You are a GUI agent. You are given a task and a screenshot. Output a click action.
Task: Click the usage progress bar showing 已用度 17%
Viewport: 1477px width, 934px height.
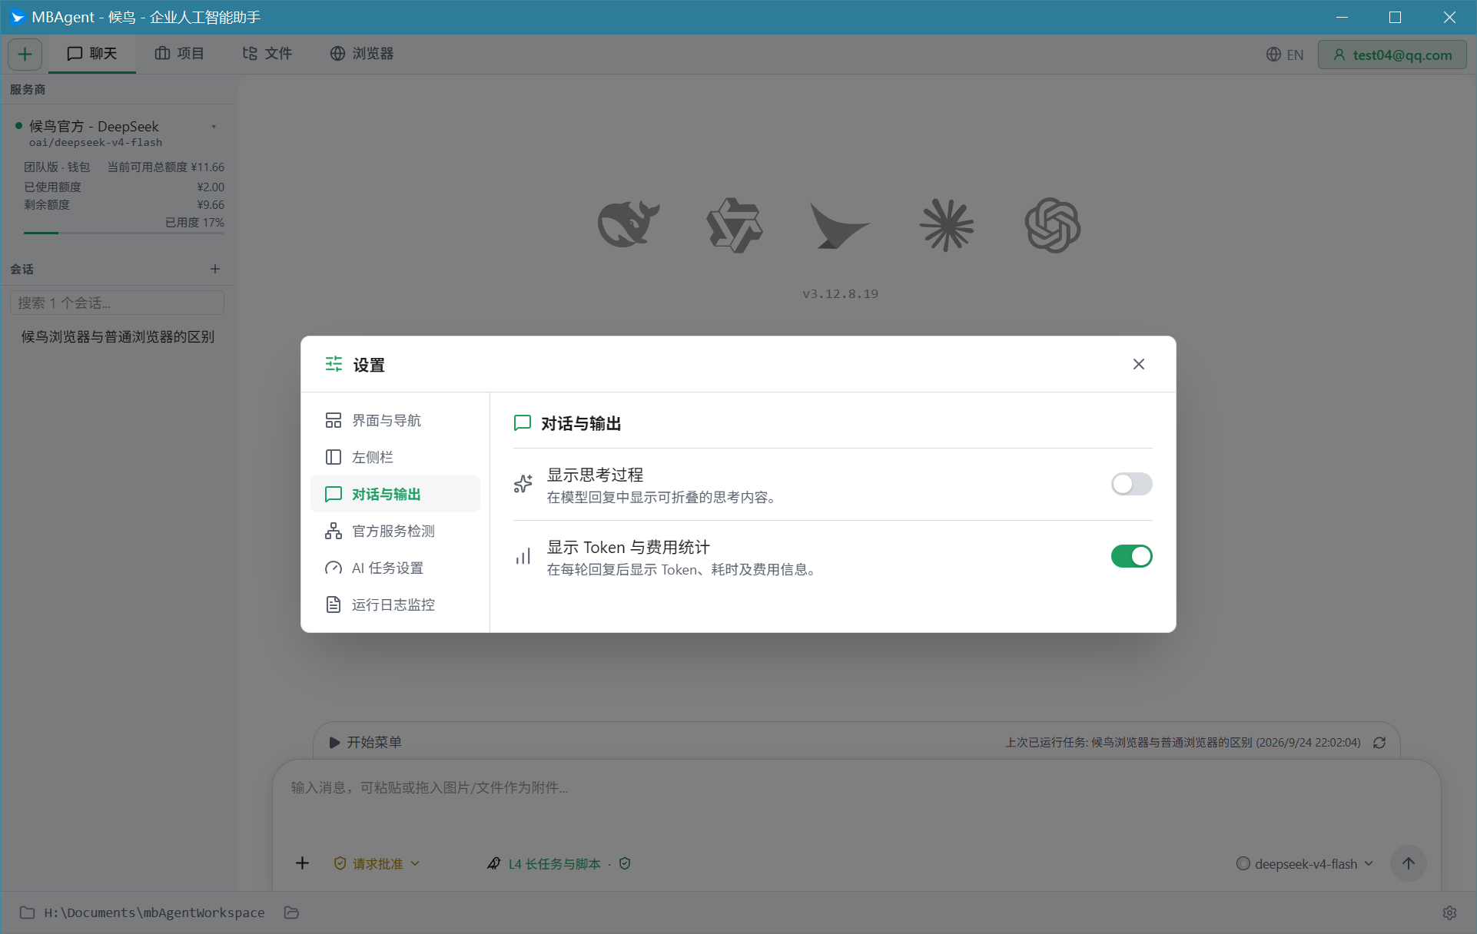[x=124, y=232]
